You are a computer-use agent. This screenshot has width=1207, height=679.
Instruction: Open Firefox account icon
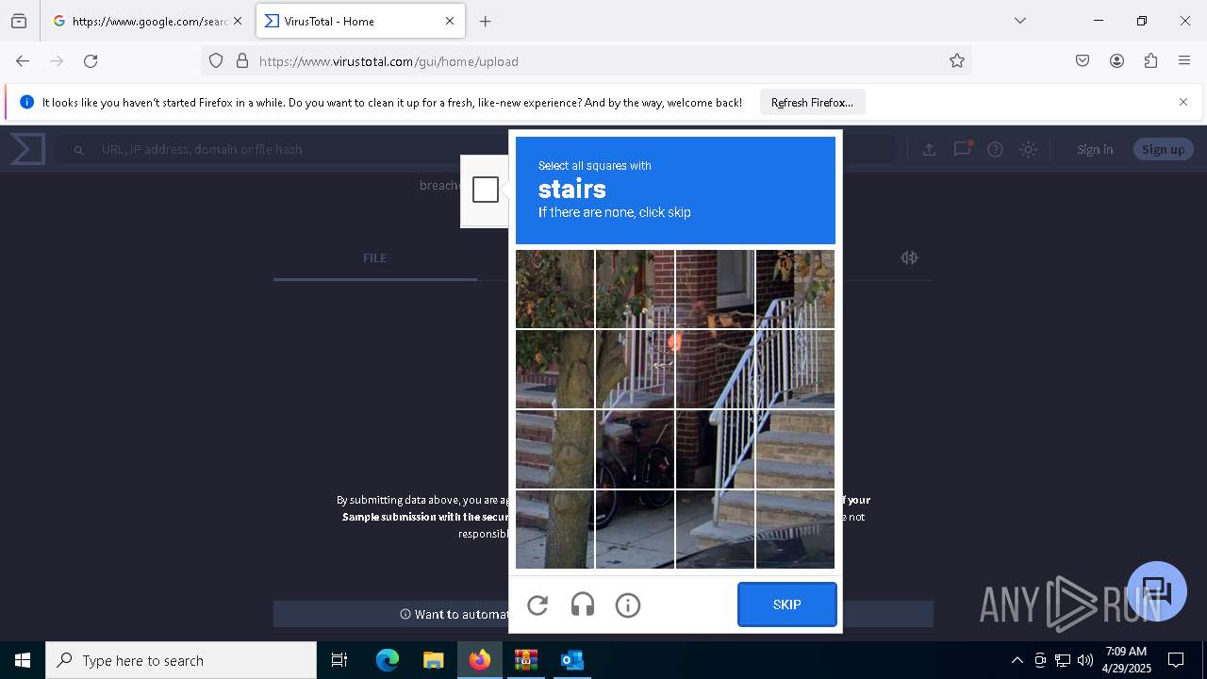click(x=1116, y=61)
